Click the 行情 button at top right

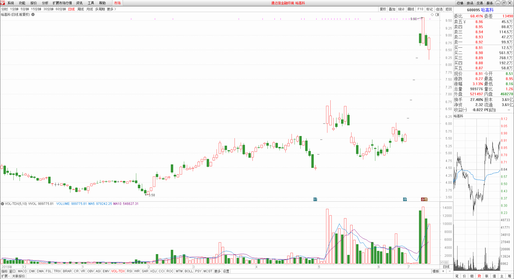tap(460, 3)
